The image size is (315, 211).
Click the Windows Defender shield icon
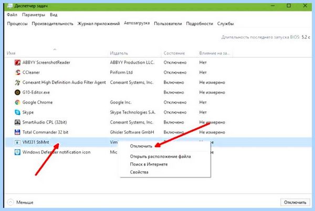(x=17, y=152)
